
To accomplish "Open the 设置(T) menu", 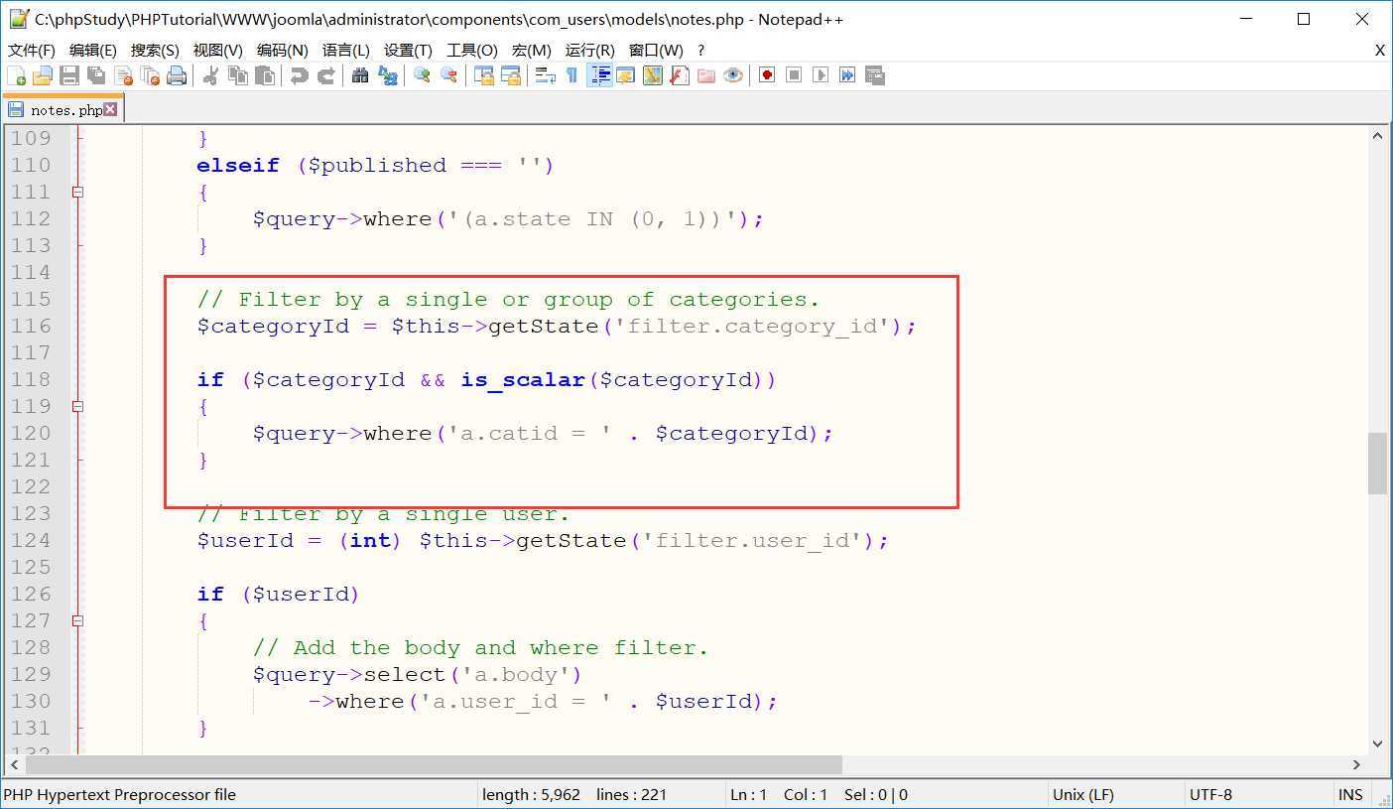I will click(408, 50).
